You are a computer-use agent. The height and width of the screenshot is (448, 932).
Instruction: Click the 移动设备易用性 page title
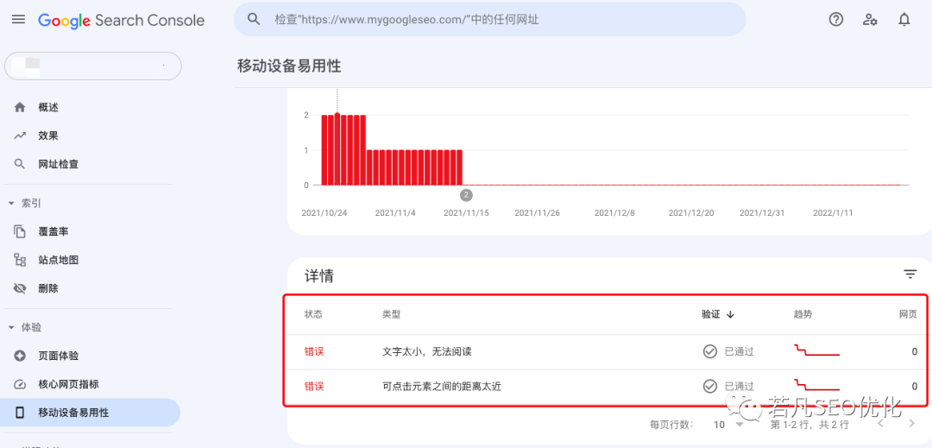tap(289, 66)
